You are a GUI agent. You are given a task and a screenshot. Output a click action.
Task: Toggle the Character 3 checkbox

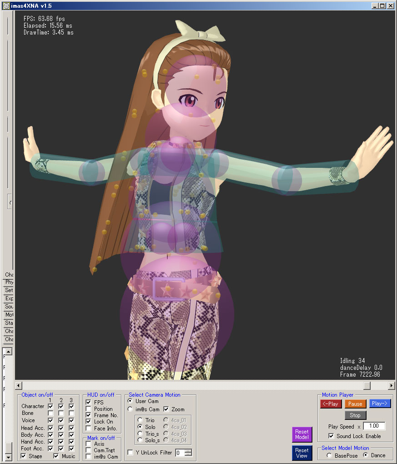click(71, 406)
